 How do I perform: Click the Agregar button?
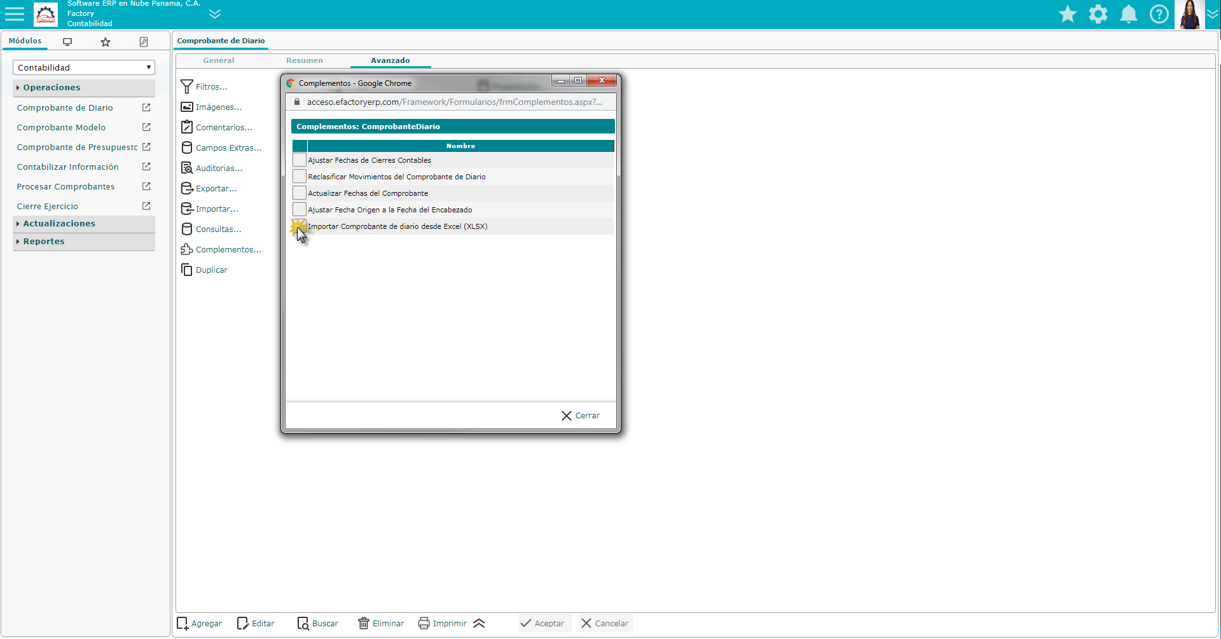tap(200, 624)
